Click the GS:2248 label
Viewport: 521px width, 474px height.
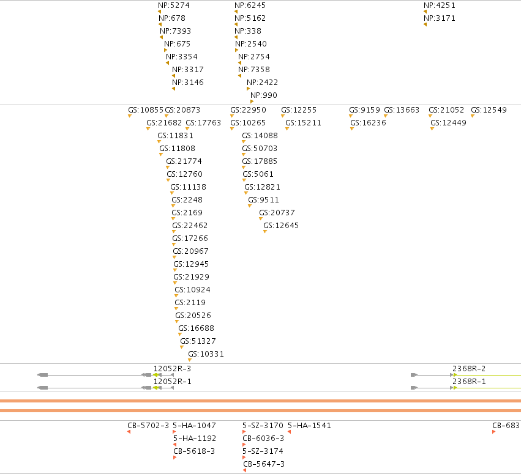(x=187, y=200)
